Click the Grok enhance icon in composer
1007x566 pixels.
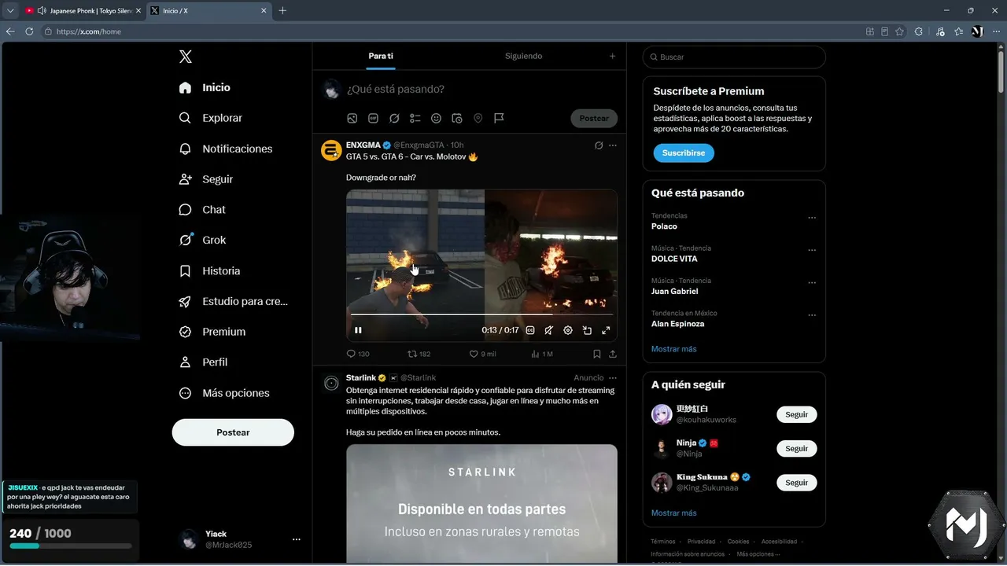[x=394, y=118]
